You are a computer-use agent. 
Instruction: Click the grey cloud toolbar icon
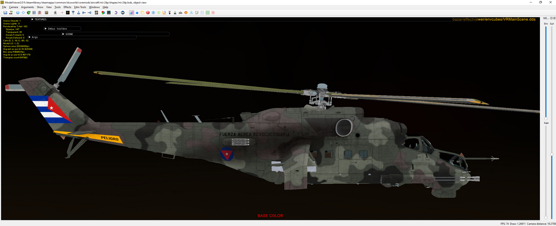coord(181,12)
